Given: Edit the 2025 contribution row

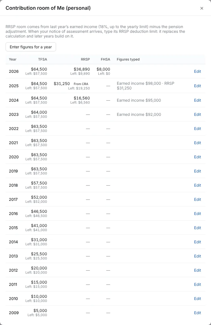Looking at the screenshot, I should tap(197, 86).
